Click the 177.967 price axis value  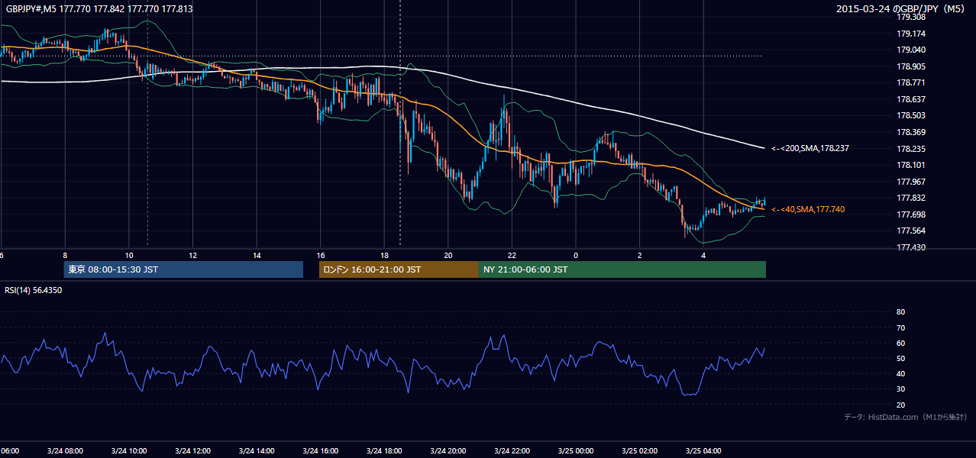[x=910, y=182]
